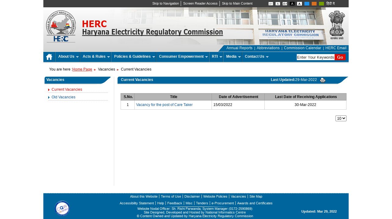Open the Consumer Empowerment menu
Screen dimensions: 392x219
point(183,57)
